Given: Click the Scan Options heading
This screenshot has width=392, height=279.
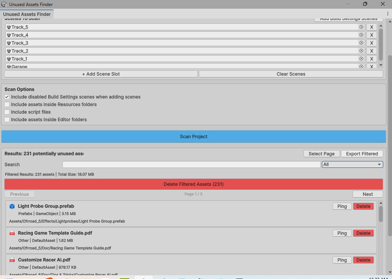Looking at the screenshot, I should pyautogui.click(x=19, y=89).
